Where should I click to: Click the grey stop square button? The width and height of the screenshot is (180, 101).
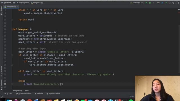(x=154, y=3)
